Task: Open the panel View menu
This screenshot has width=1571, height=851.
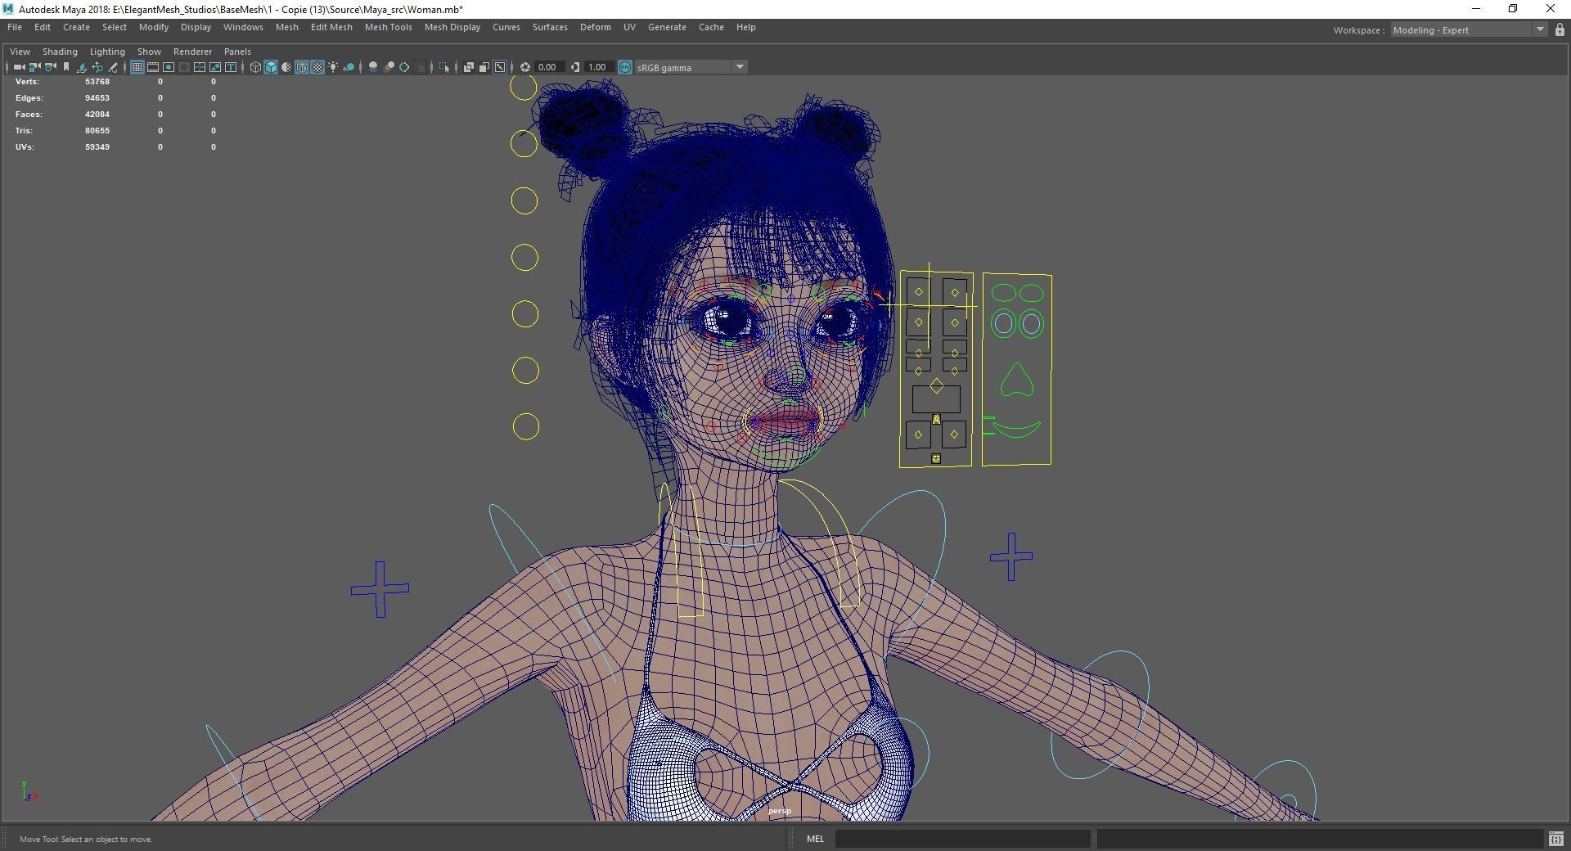Action: coord(20,52)
